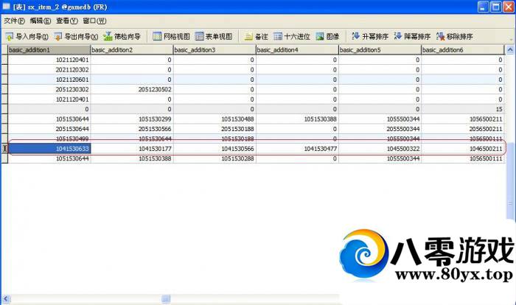Viewport: 516px width, 305px height.
Task: Open the 导入向导 import wizard
Action: coord(27,36)
